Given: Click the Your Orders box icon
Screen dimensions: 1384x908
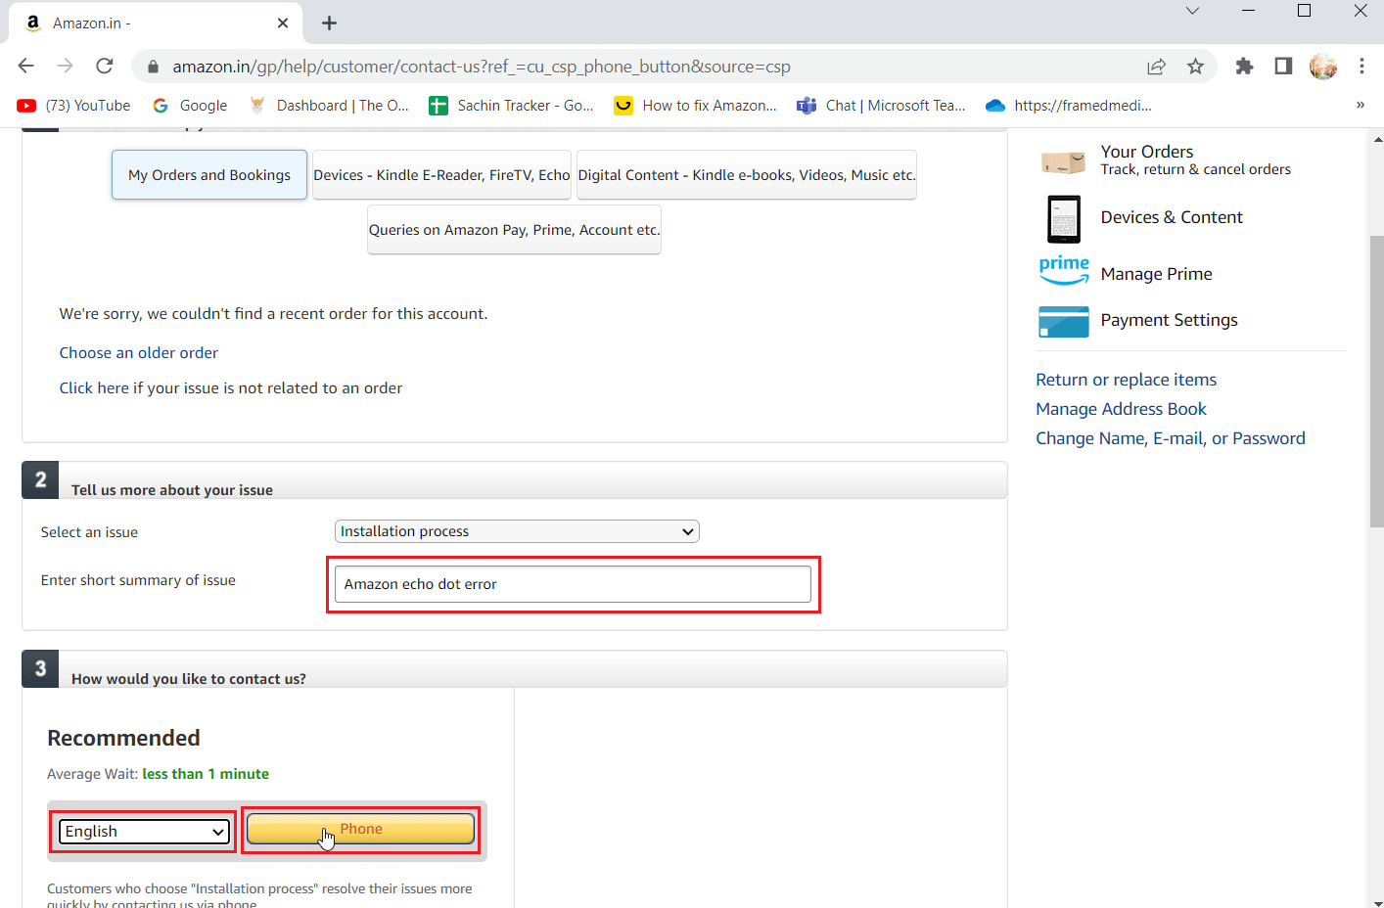Looking at the screenshot, I should pyautogui.click(x=1063, y=161).
